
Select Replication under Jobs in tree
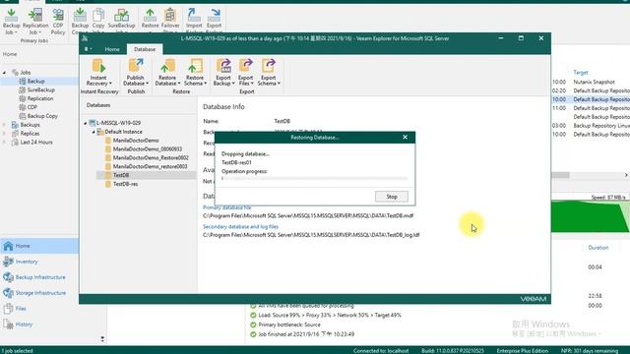(x=40, y=98)
